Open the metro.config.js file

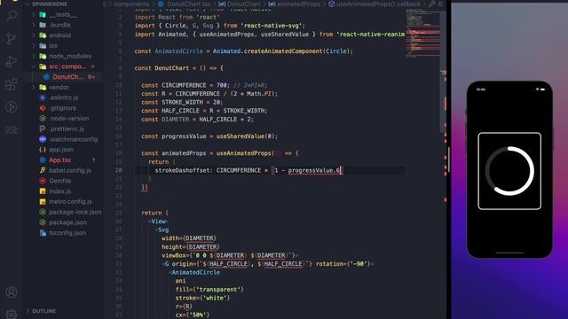click(70, 201)
